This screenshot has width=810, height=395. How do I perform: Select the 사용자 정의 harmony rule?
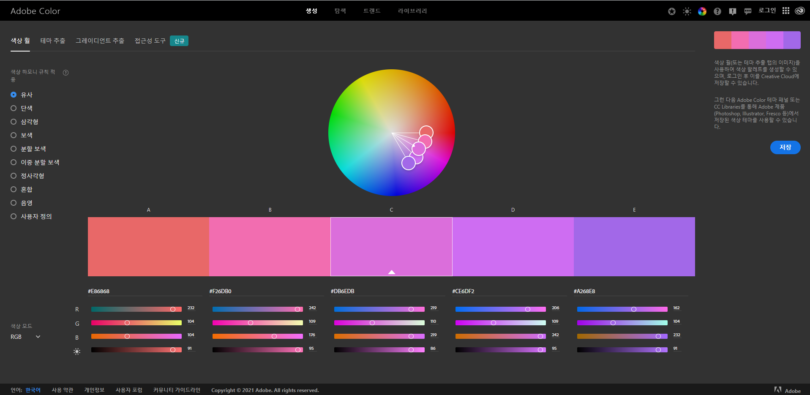pos(31,216)
